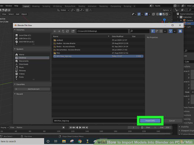Screen dimensions: 194x145
Task: Open Global transform orientation dropdown
Action: point(63,10)
